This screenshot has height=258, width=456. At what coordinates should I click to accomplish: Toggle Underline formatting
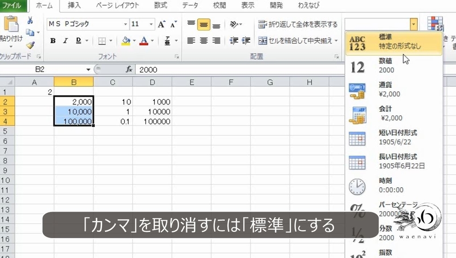pyautogui.click(x=78, y=40)
